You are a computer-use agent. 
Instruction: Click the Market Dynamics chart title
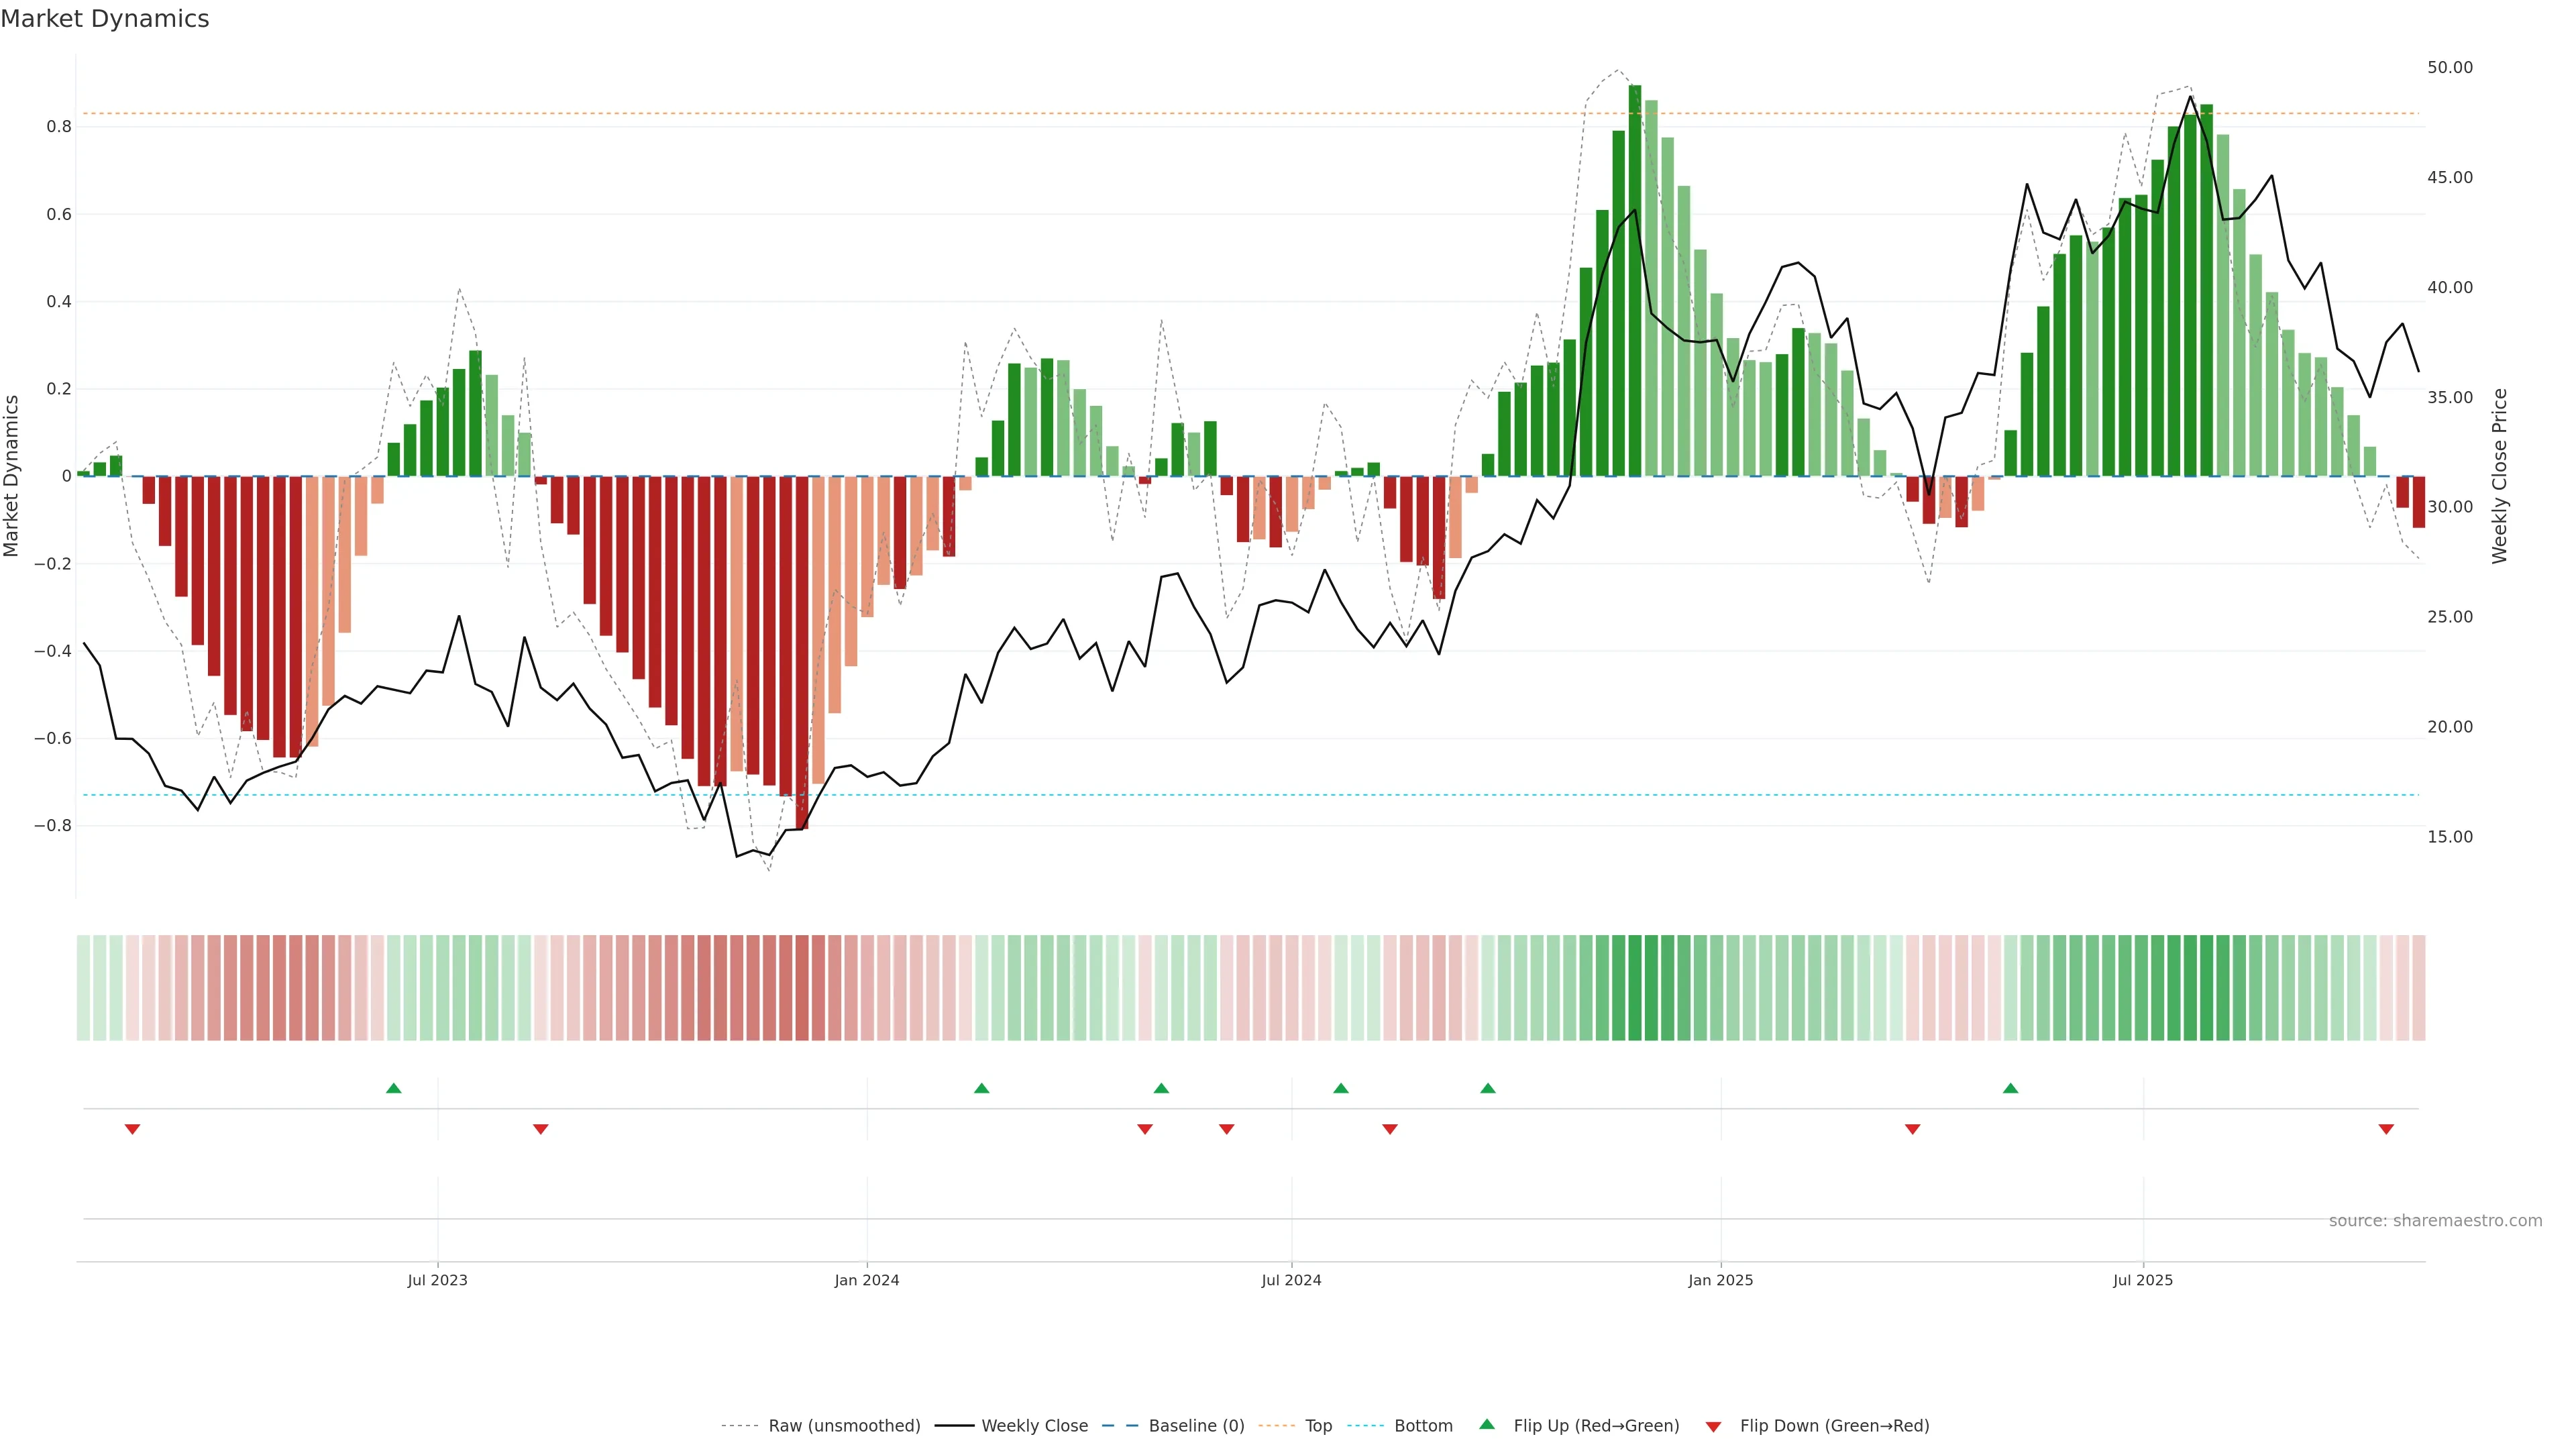105,19
